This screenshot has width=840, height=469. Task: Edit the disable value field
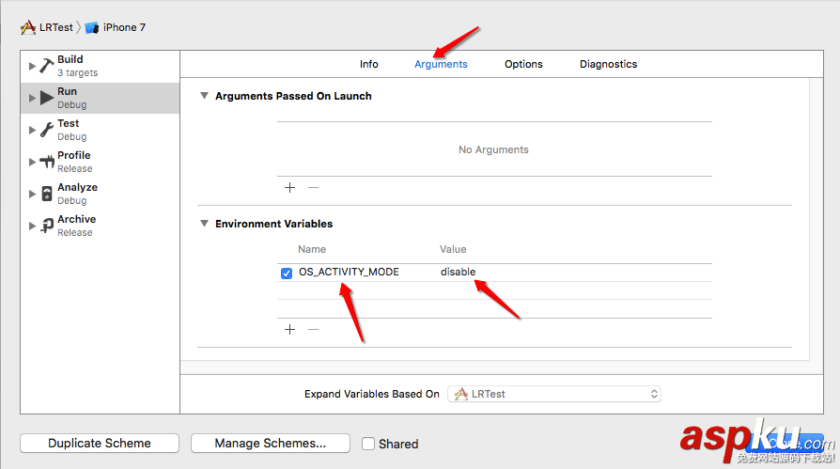[459, 273]
